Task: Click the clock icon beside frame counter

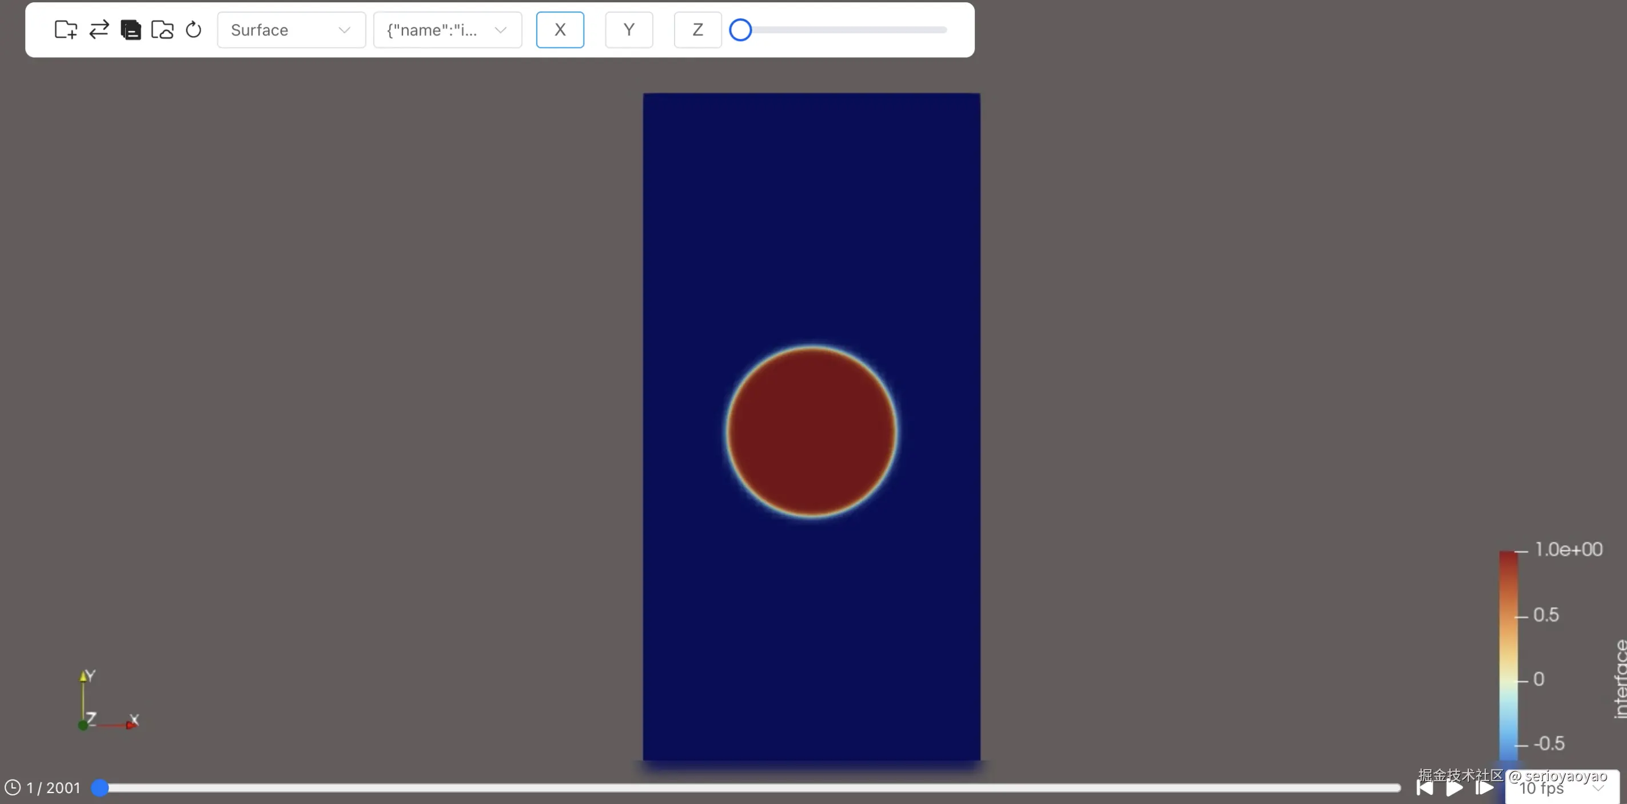Action: coord(13,787)
